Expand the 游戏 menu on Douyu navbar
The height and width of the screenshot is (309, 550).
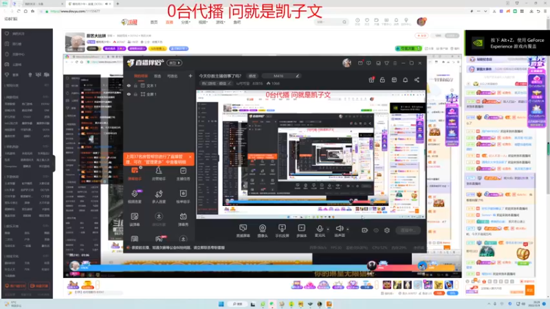click(220, 22)
